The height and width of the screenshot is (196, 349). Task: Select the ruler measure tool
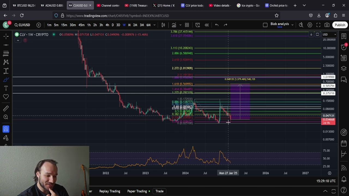[6, 109]
